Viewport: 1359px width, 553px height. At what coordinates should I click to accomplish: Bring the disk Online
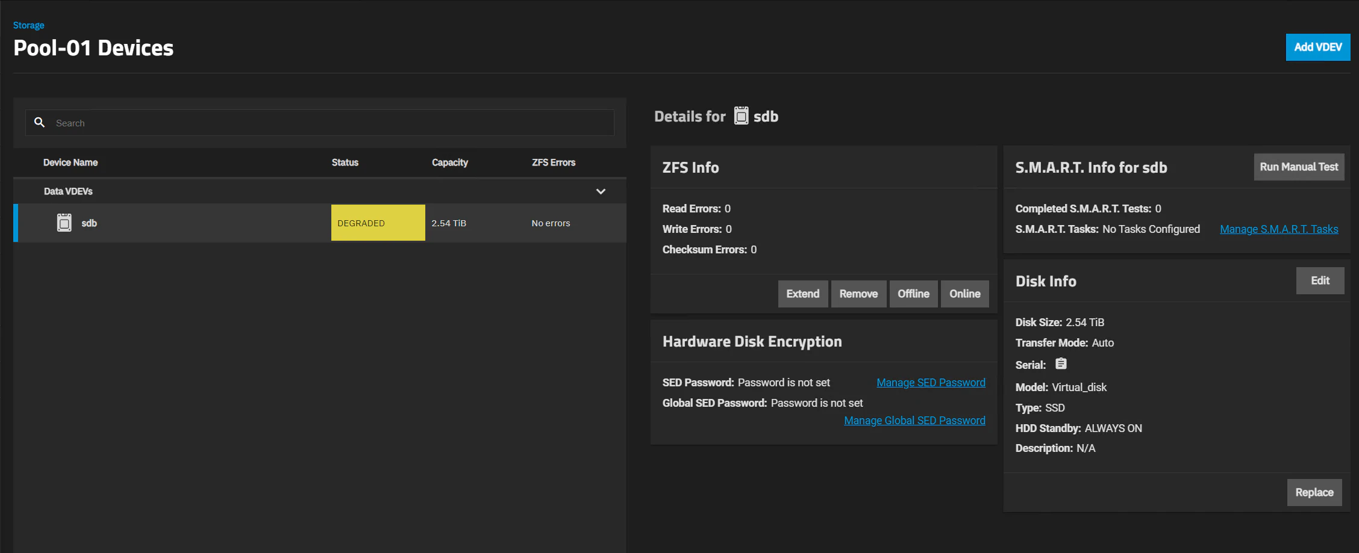[965, 294]
